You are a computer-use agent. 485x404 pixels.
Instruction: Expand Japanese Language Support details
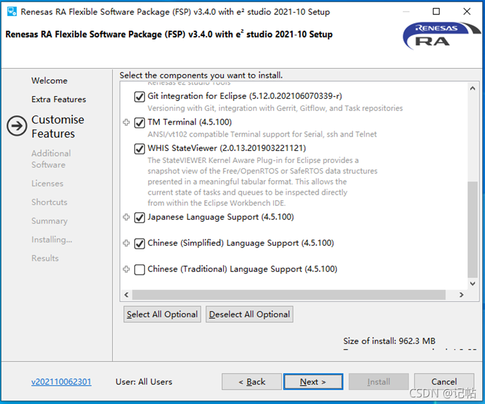click(x=126, y=218)
